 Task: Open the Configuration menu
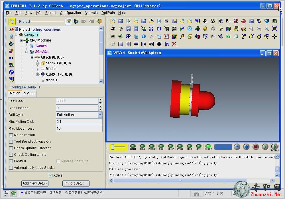70,13
